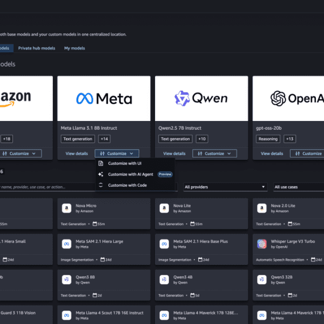Open Meta Llama 4 Scout 17B 16E Instruct
Screen dimensions: 324x324
(110, 313)
